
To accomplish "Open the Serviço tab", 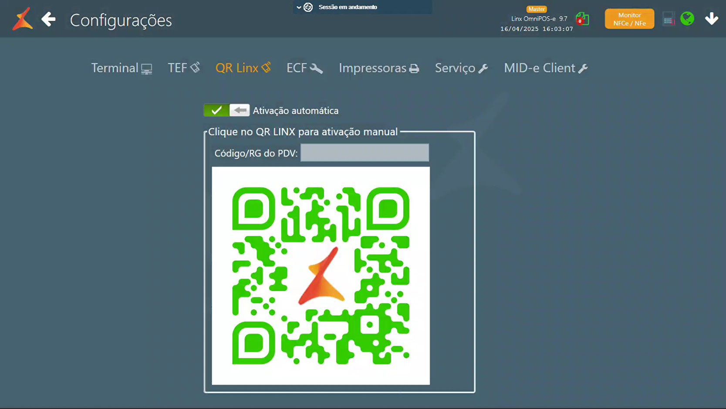I will (x=461, y=68).
